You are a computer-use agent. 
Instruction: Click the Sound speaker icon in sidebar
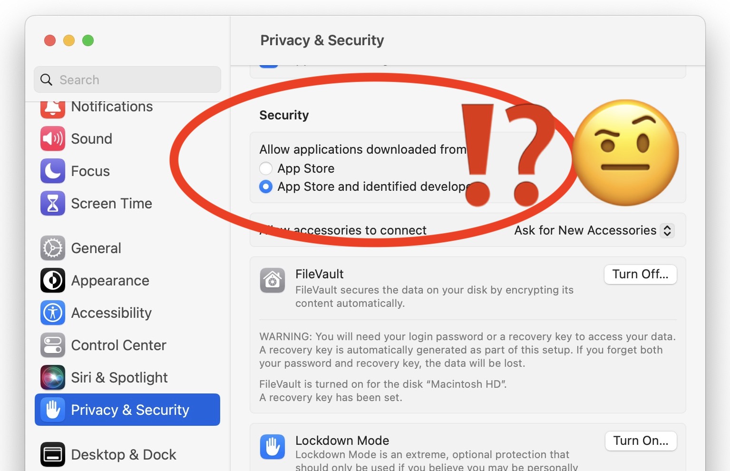coord(53,138)
